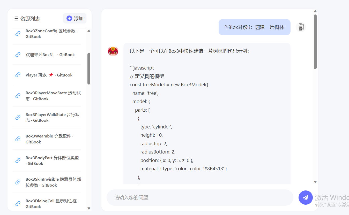Image resolution: width=349 pixels, height=215 pixels.
Task: Click link icon for Box3BodyPart 身体部位类型
Action: point(18,160)
